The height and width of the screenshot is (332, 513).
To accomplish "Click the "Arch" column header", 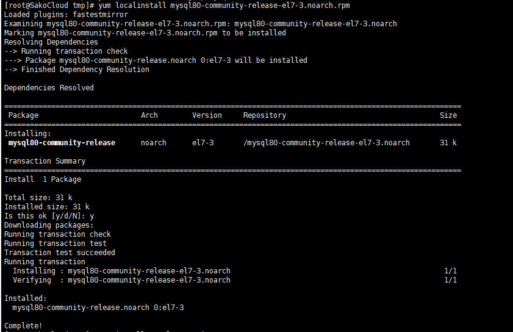I will [149, 115].
